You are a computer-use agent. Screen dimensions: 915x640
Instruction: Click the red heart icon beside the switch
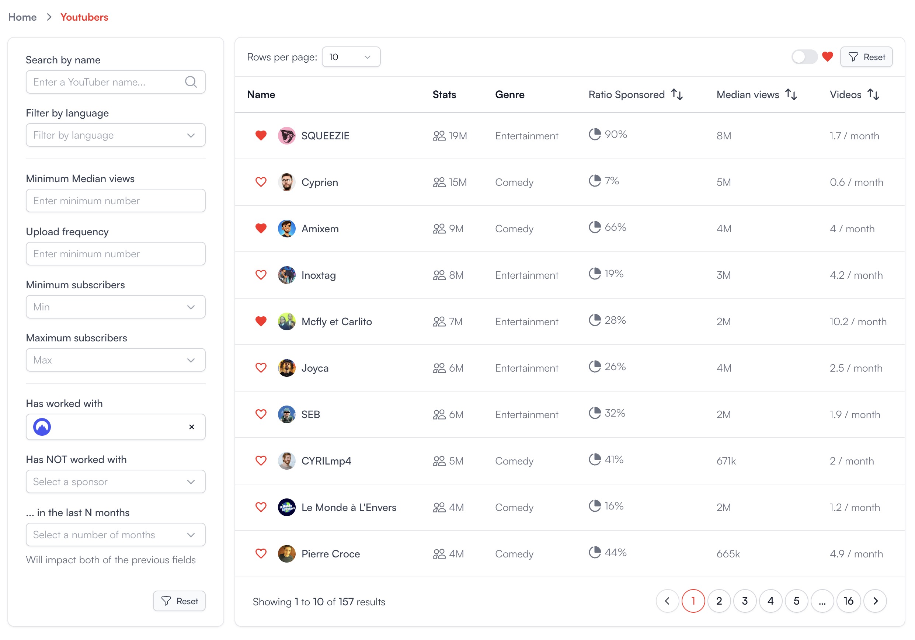coord(827,57)
